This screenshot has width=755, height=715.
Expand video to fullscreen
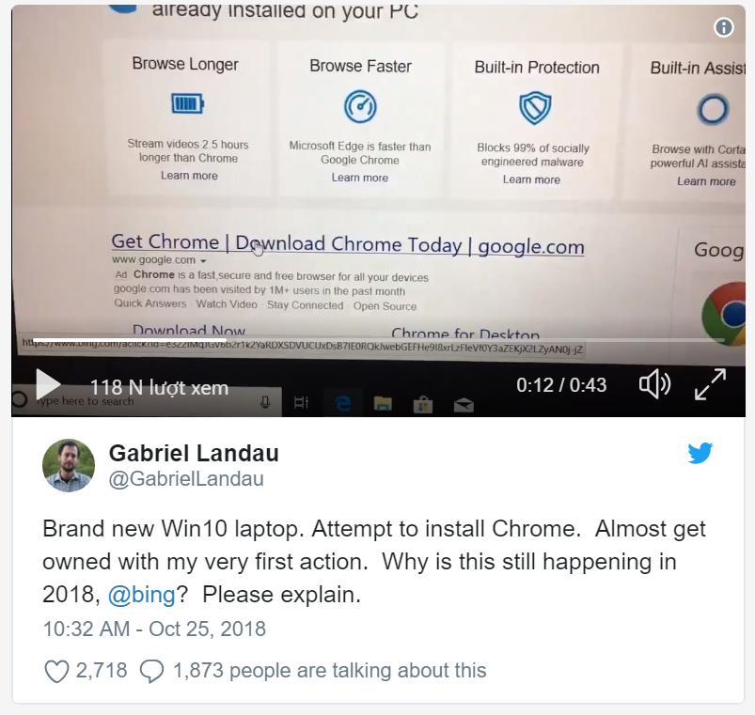(x=710, y=384)
